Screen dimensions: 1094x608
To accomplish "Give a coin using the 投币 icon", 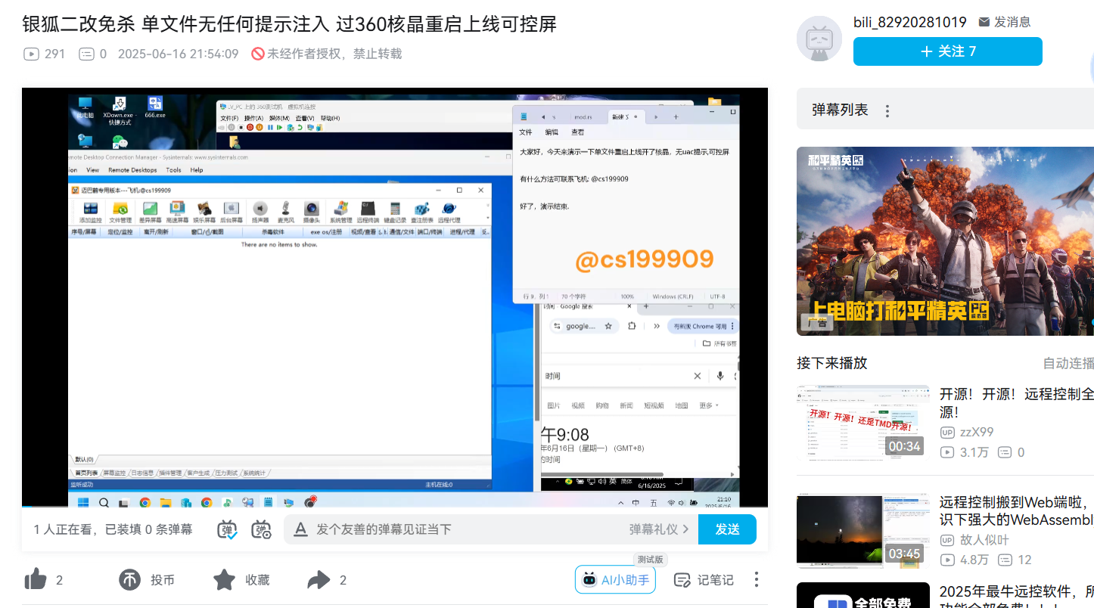I will [x=129, y=579].
